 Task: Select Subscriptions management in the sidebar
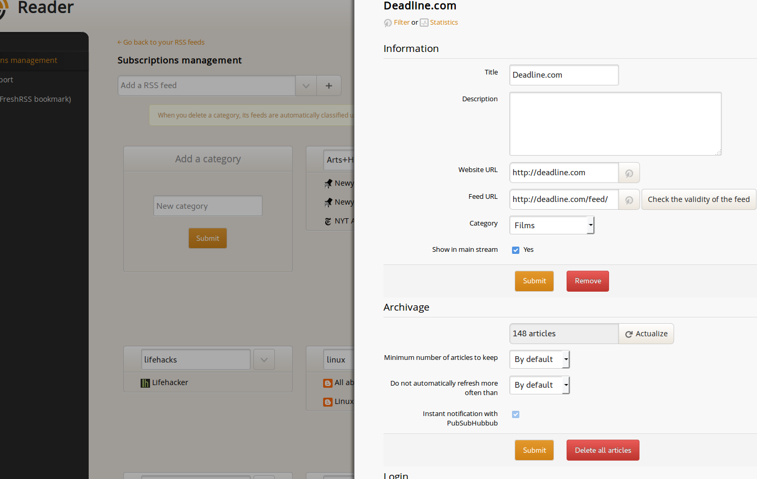(x=29, y=60)
